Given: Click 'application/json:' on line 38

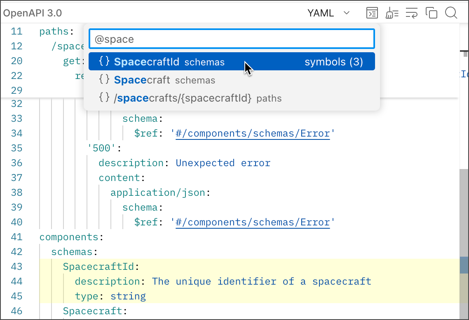Looking at the screenshot, I should click(x=161, y=192).
